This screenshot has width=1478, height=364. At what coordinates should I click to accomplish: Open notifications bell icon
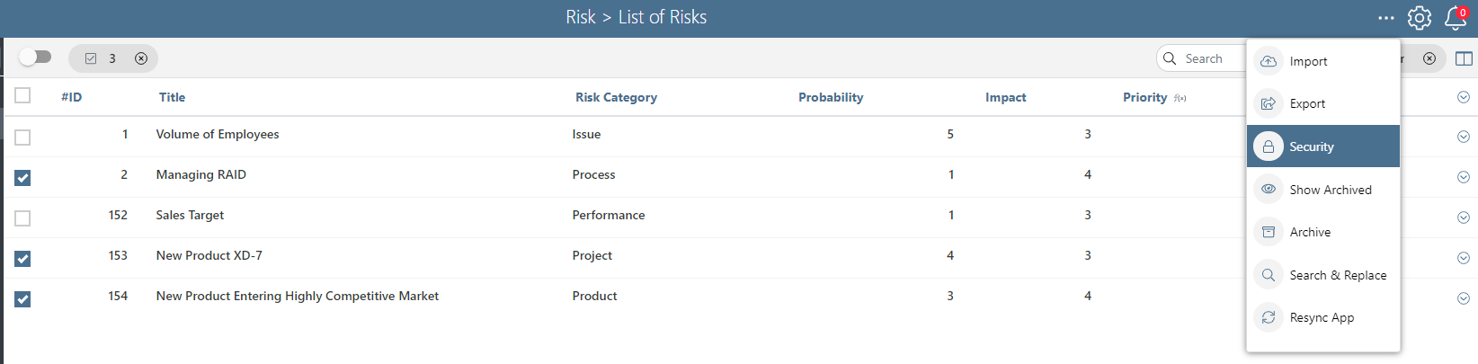coord(1456,17)
